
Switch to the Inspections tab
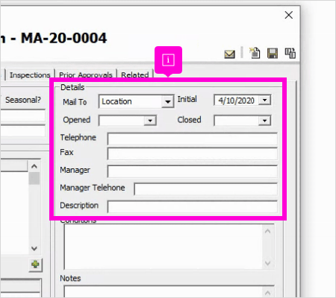(30, 74)
